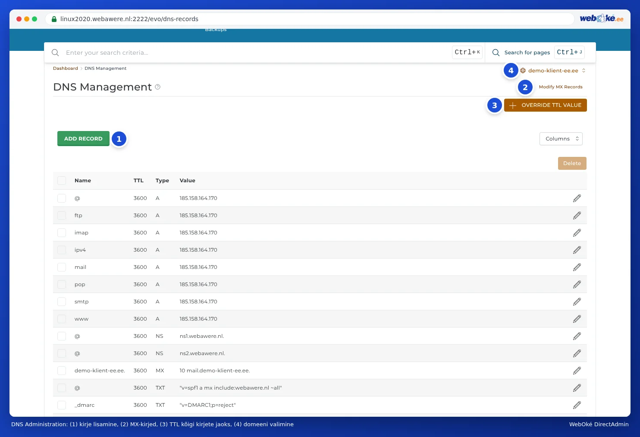Click the edit pencil on the pop row

(577, 284)
